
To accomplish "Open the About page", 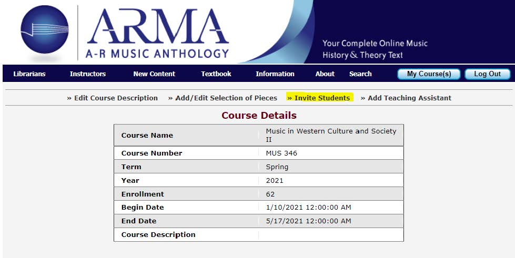I will [325, 74].
